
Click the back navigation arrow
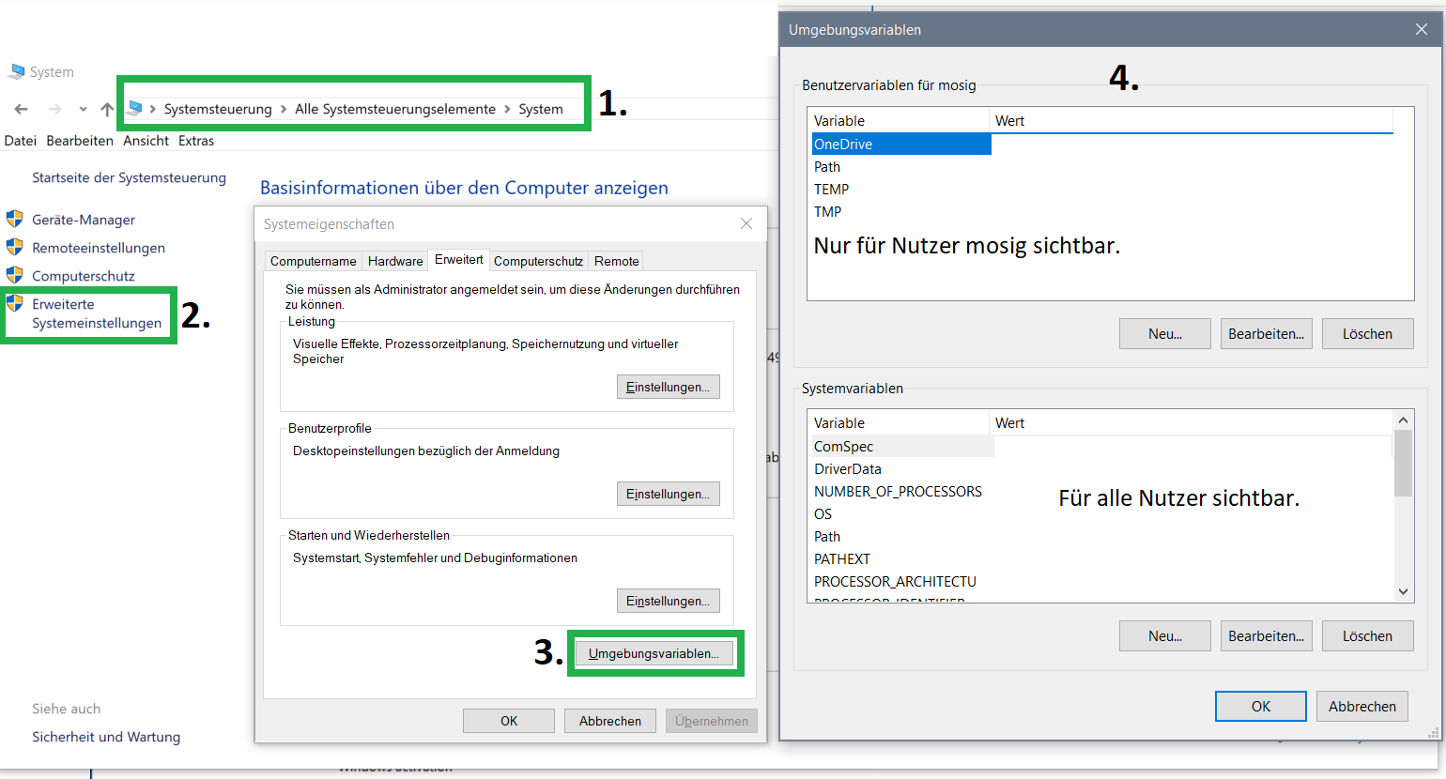pyautogui.click(x=21, y=109)
